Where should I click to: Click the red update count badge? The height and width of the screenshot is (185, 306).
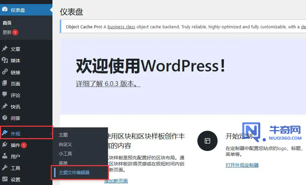(15, 32)
